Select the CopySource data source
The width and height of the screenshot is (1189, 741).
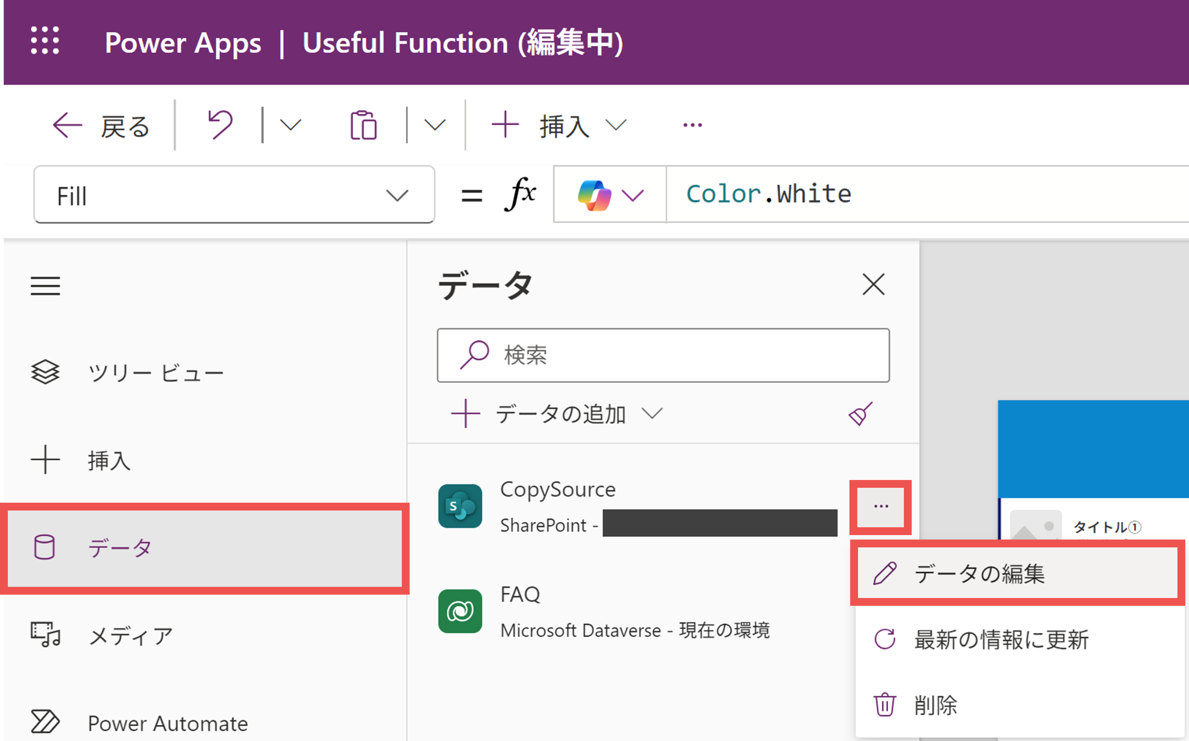pos(638,506)
